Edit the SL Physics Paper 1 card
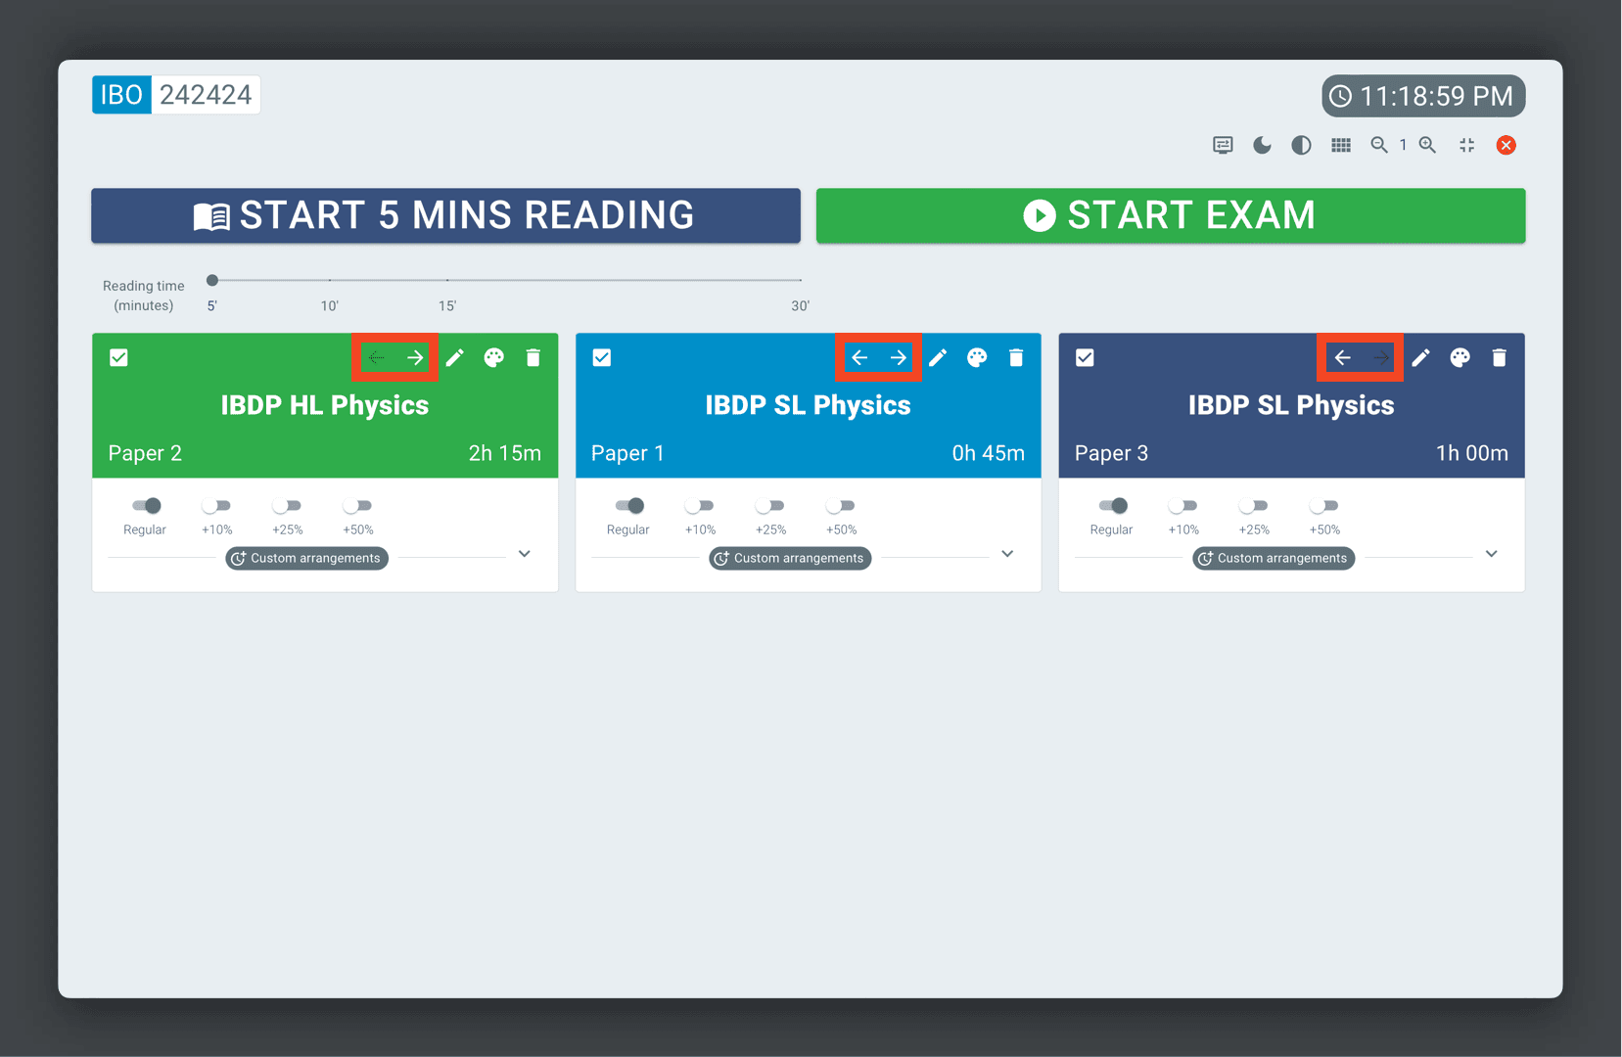Screen dimensions: 1622x1057 coord(938,357)
